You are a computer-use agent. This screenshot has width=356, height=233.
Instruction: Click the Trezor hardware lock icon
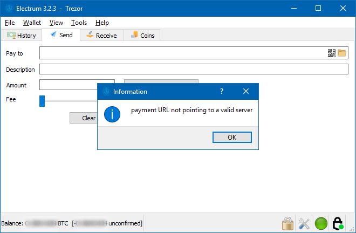click(338, 223)
